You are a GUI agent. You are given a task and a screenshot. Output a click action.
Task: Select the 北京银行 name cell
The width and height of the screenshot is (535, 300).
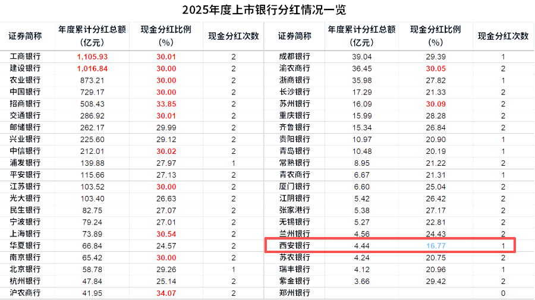pos(25,269)
